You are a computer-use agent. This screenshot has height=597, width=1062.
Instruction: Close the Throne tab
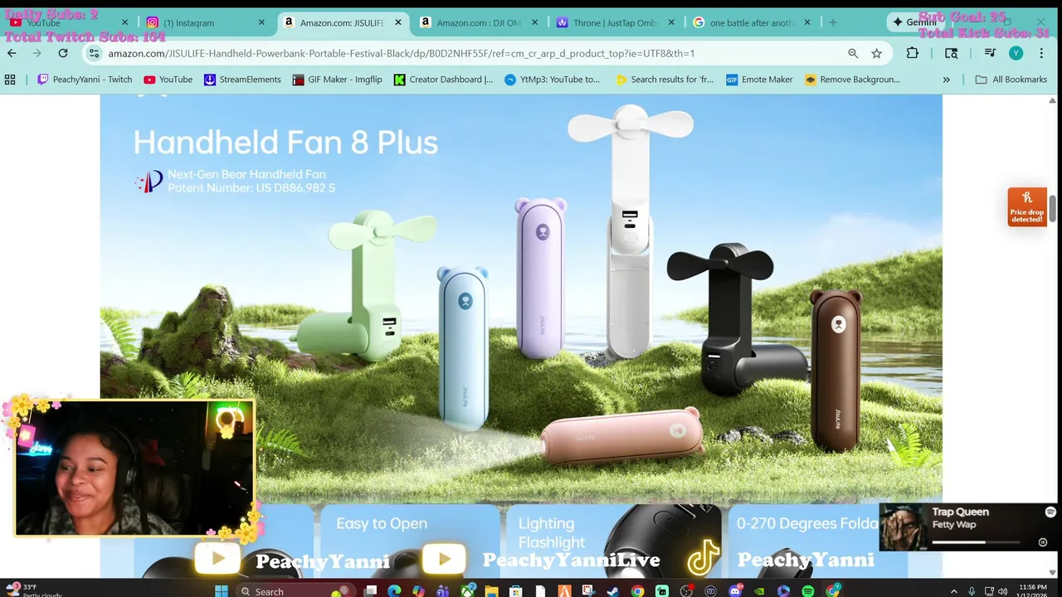click(671, 23)
